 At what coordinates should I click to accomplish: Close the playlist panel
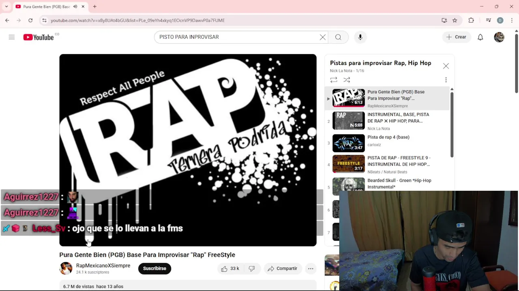pos(446,66)
